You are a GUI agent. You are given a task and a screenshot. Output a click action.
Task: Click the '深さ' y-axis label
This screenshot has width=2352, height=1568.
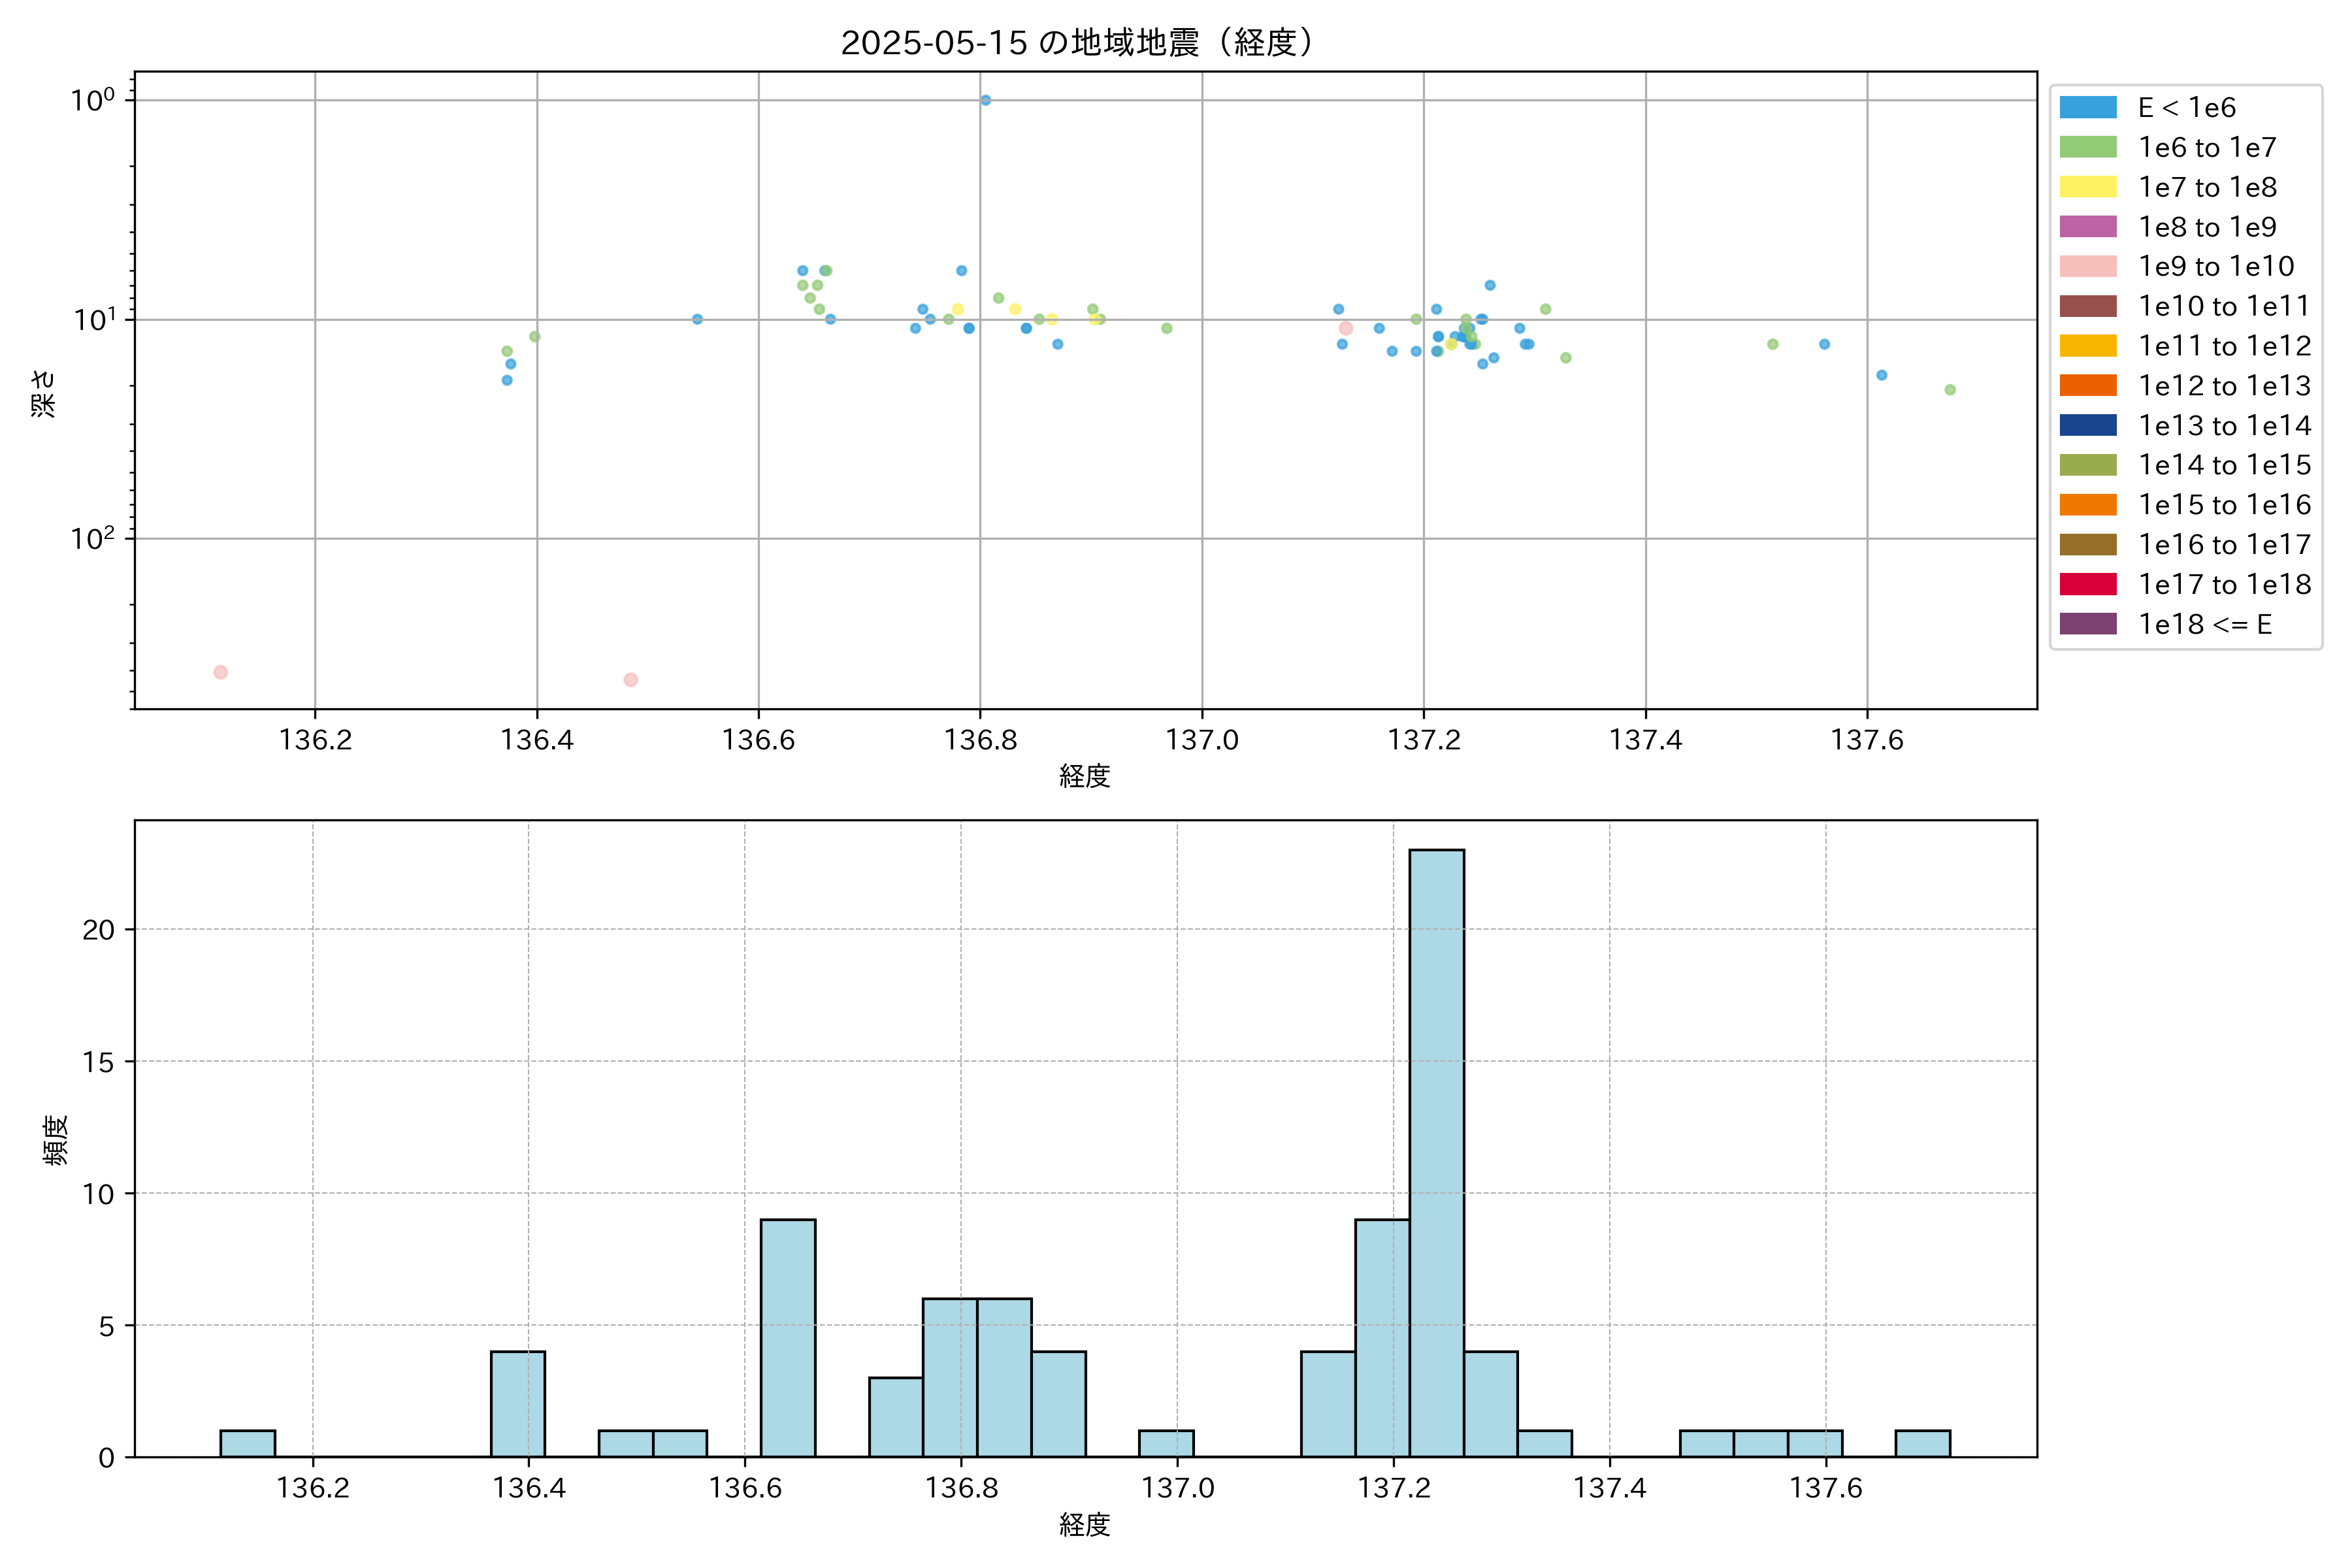pos(44,393)
